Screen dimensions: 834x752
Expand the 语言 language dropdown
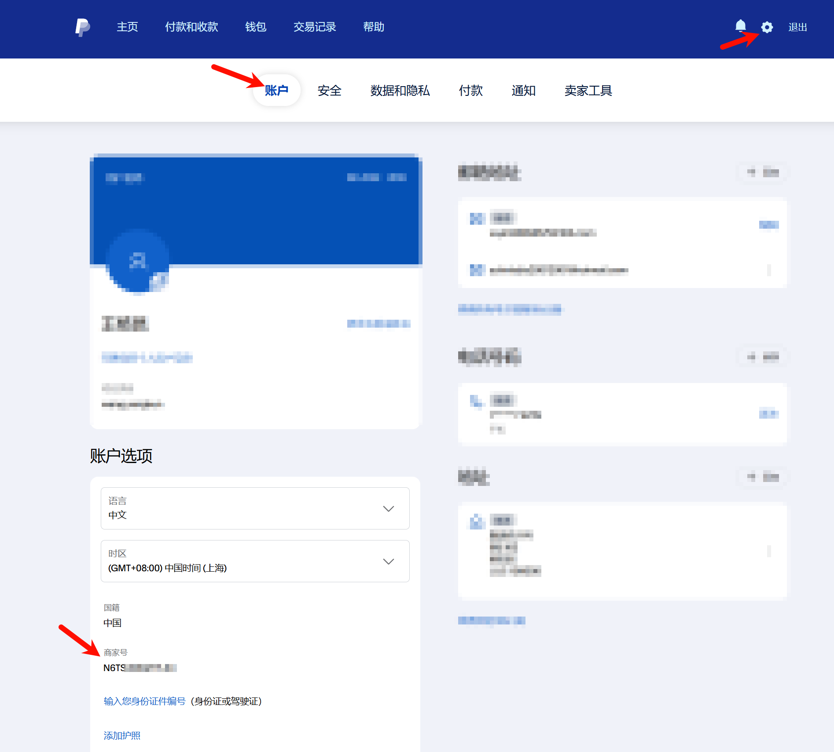[x=255, y=508]
